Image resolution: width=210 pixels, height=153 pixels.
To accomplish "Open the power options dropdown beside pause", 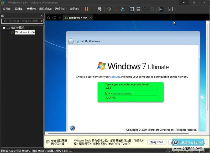I will [91, 9].
